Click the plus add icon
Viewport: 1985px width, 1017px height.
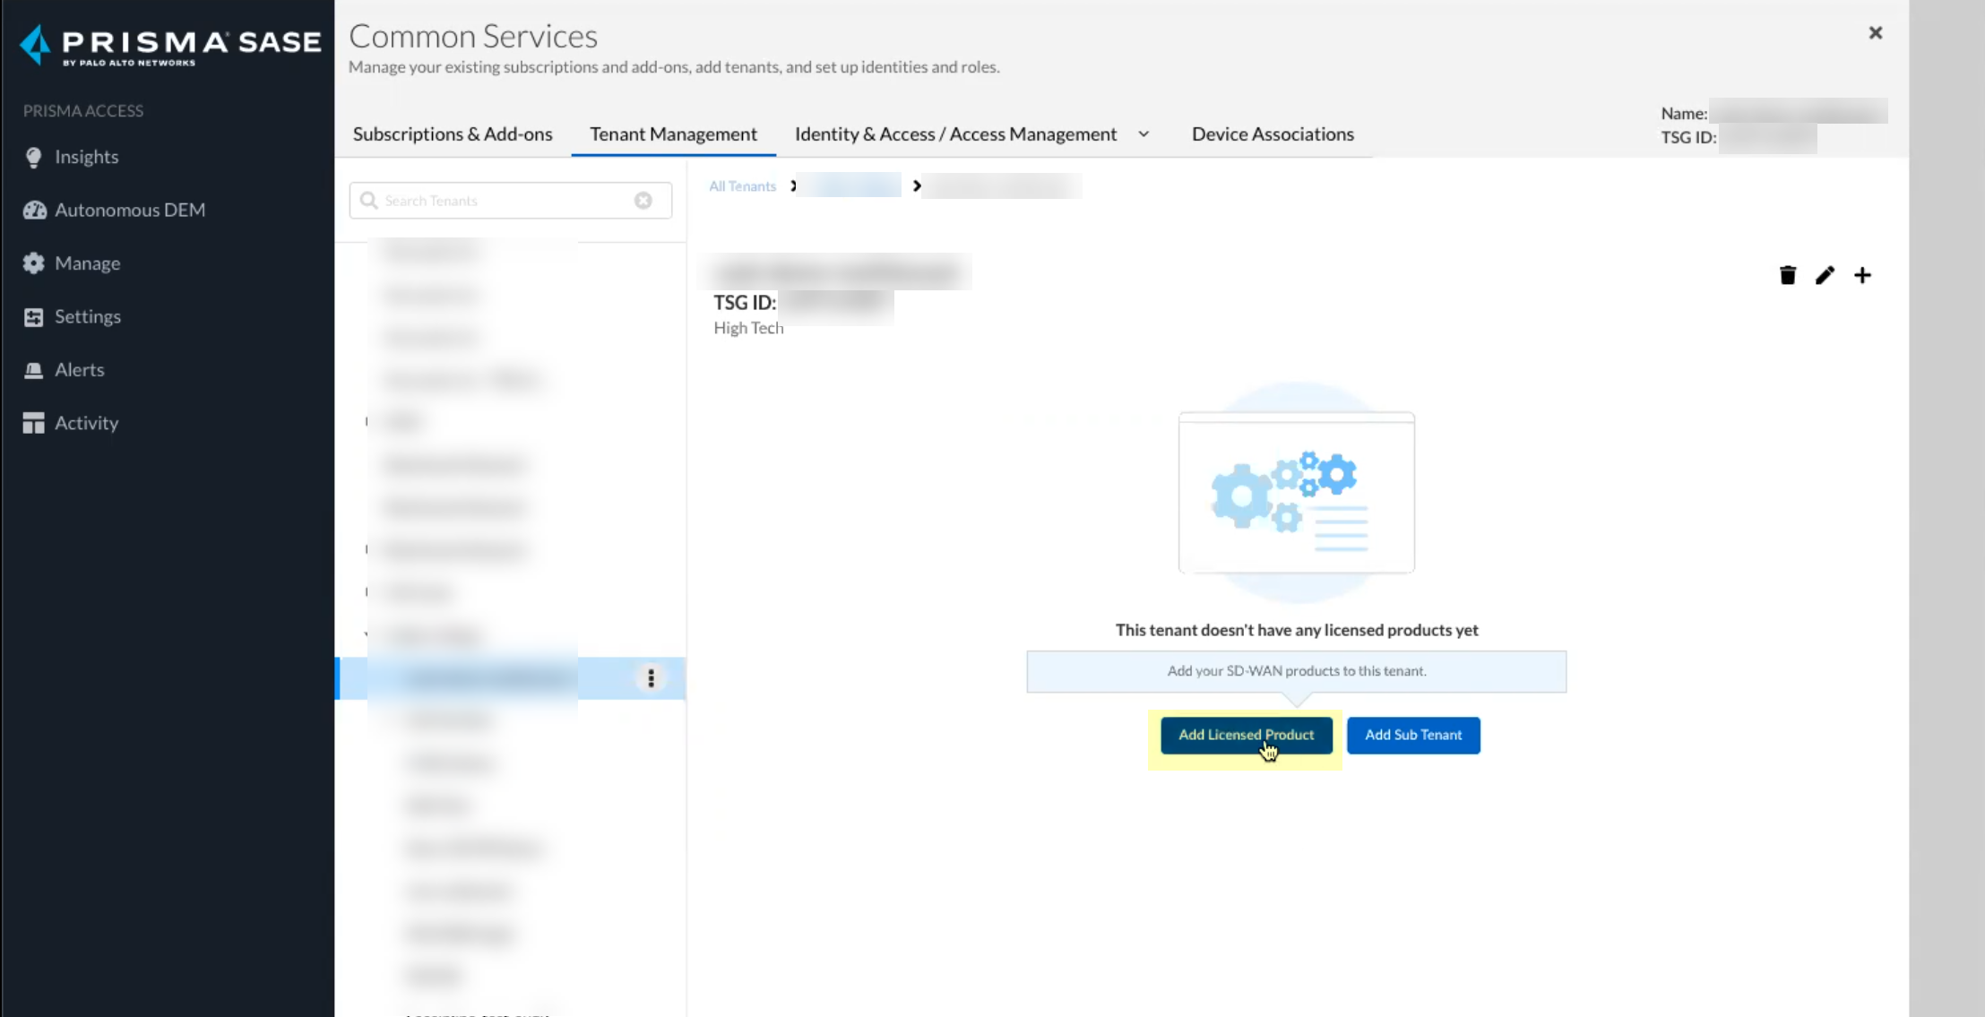coord(1862,275)
